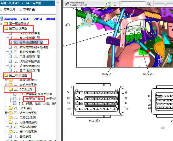Select the text selection cursor tool
The height and width of the screenshot is (141, 173).
pyautogui.click(x=115, y=4)
